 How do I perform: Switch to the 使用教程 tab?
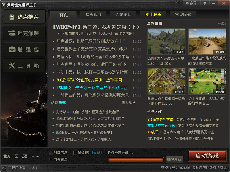click(153, 15)
